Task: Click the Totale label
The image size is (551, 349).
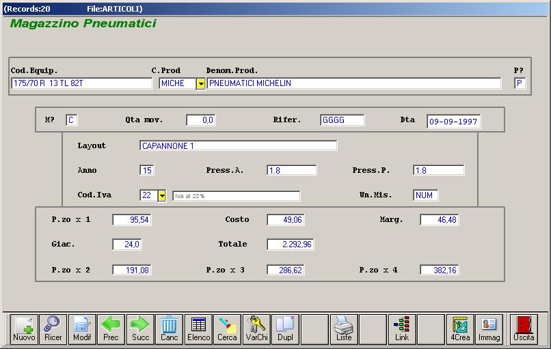Action: (x=232, y=244)
